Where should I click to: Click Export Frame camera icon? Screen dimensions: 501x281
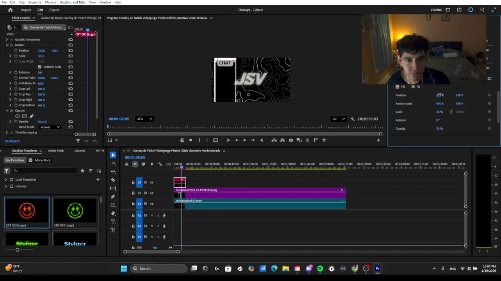tap(291, 140)
